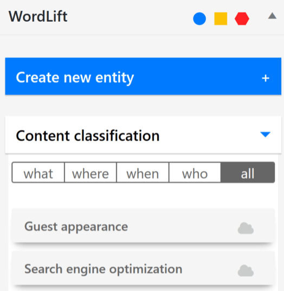The height and width of the screenshot is (291, 284).
Task: Collapse Content classification with the blue arrow
Action: pyautogui.click(x=265, y=134)
